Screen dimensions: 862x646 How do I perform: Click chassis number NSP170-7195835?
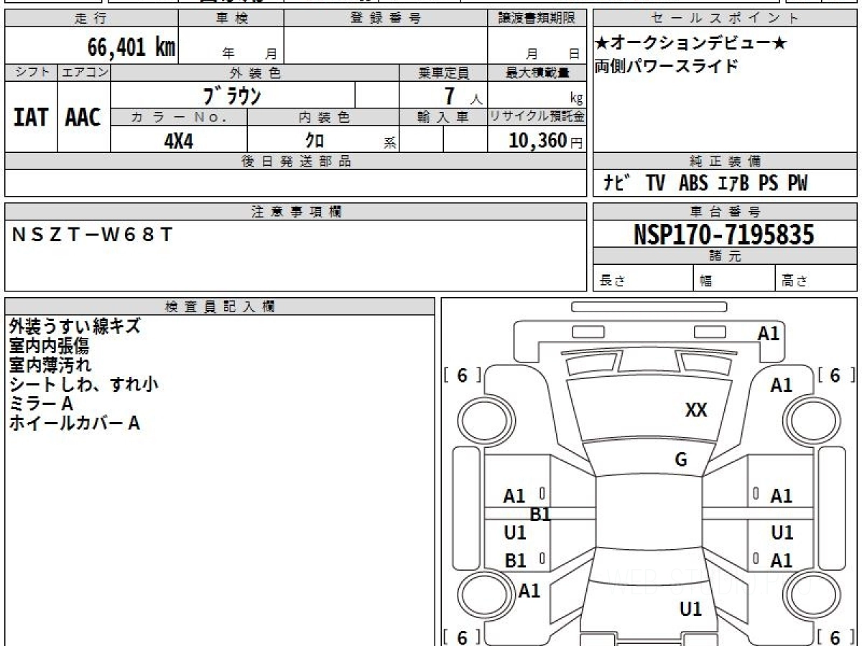tap(724, 234)
